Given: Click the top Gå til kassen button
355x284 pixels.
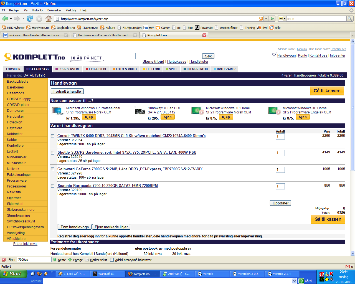Looking at the screenshot, I should (x=327, y=91).
